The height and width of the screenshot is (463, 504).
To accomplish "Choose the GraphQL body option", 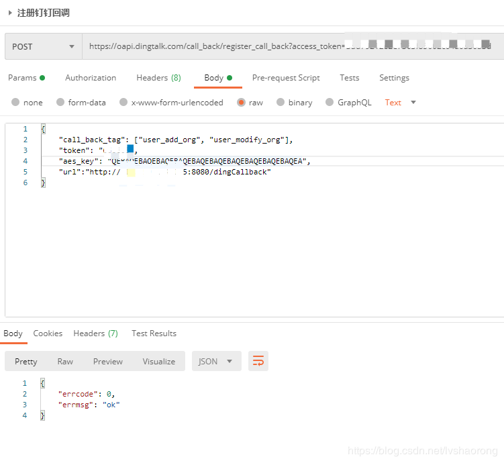I will click(330, 102).
